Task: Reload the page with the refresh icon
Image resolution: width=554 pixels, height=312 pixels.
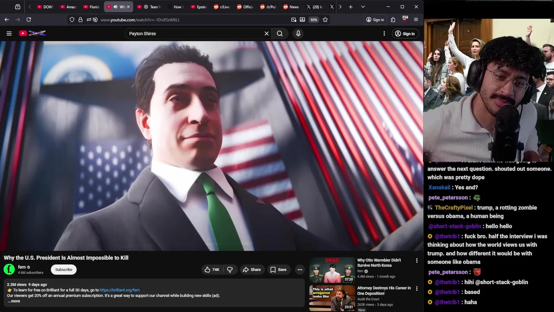Action: coord(29,19)
